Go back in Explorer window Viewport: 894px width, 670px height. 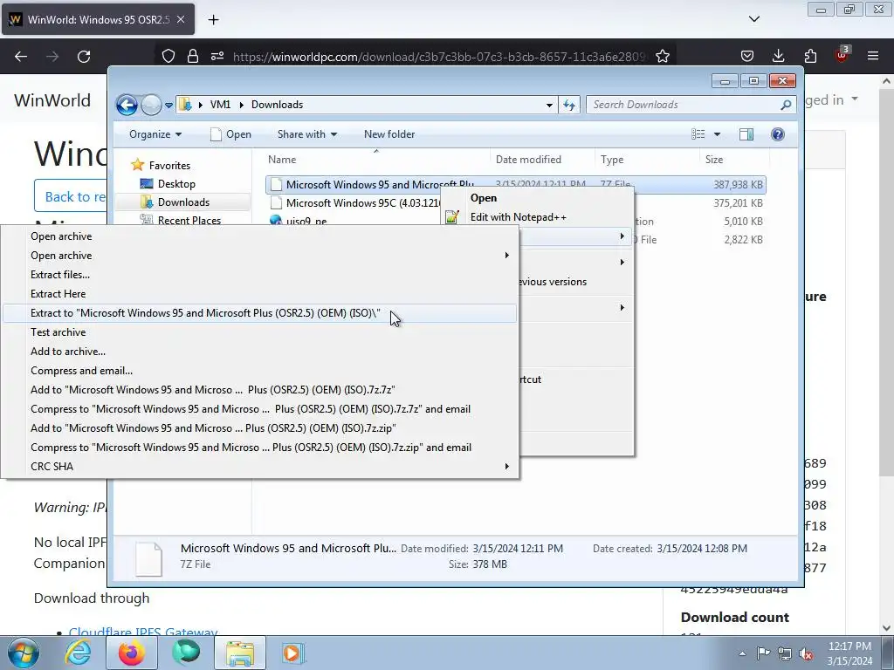(127, 105)
